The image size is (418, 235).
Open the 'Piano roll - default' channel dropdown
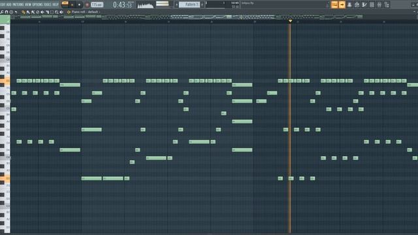(x=86, y=12)
